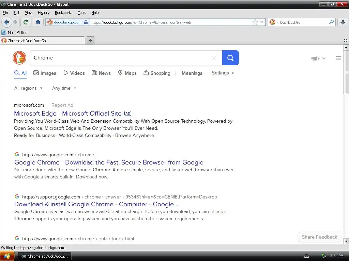Switch to the Videos tab

pos(74,73)
